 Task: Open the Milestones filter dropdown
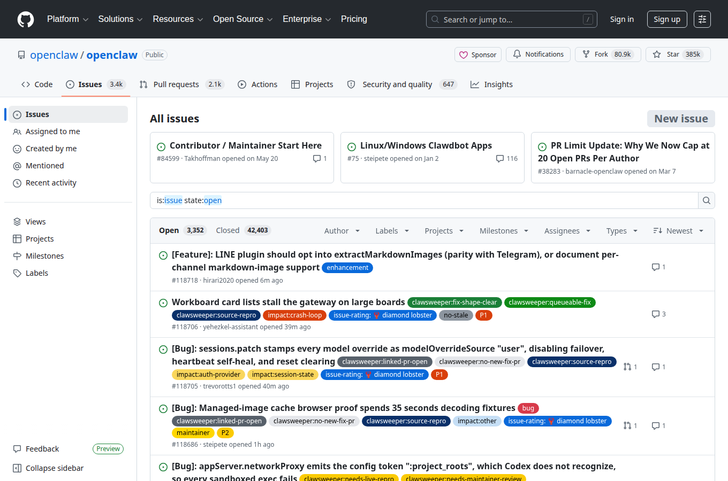[x=504, y=231]
